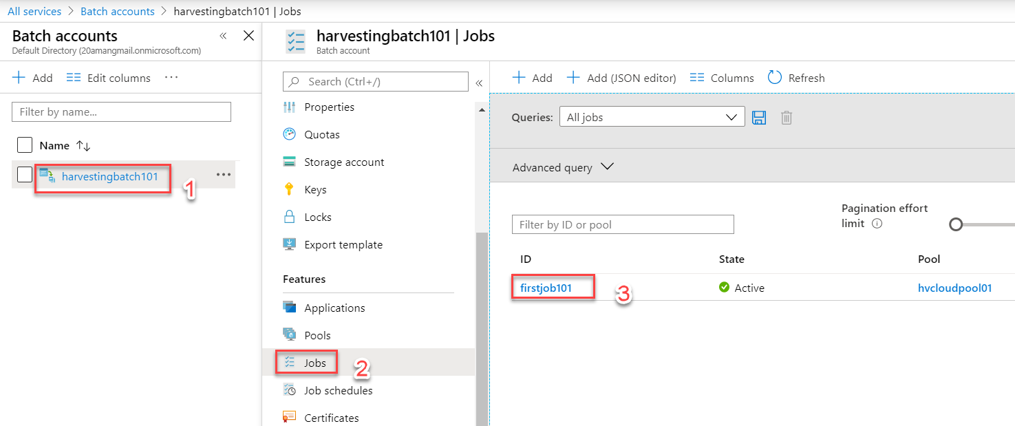Image resolution: width=1015 pixels, height=426 pixels.
Task: Open Quotas from the sidebar
Action: [x=322, y=135]
